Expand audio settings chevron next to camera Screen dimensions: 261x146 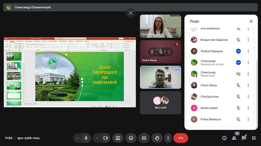pyautogui.click(x=97, y=138)
